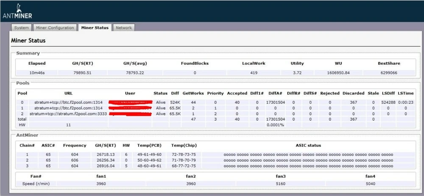Click the fan4 speed 5040
Viewport: 424px width, 196px height.
pos(371,184)
